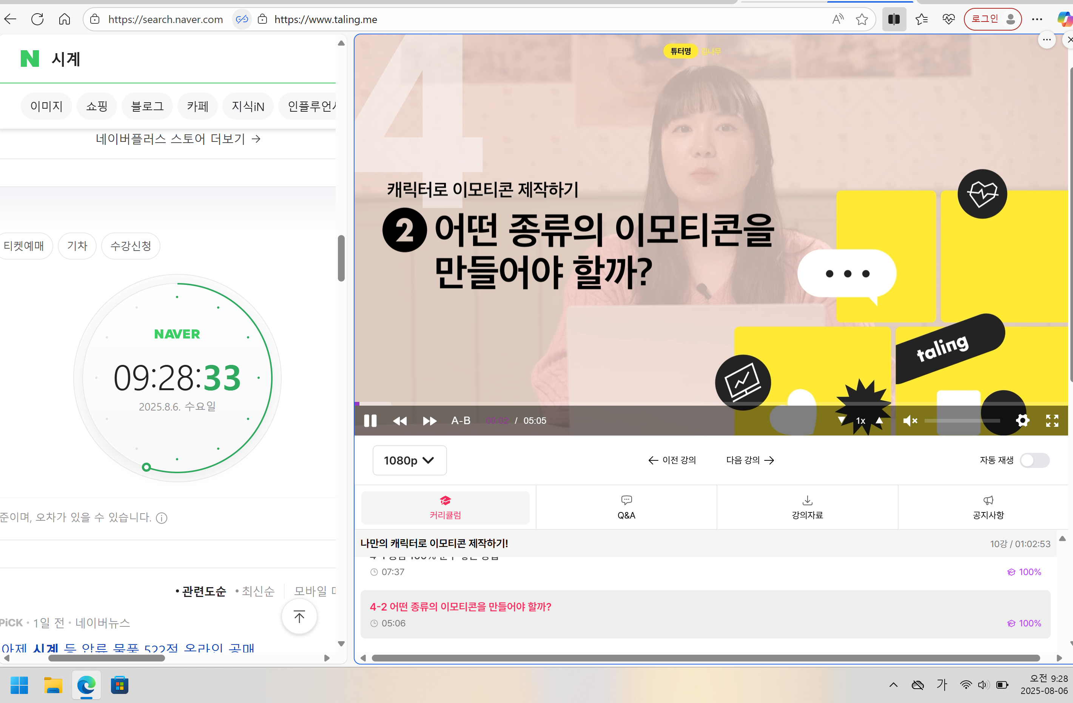
Task: Click the fast-forward button in player
Action: tap(429, 420)
